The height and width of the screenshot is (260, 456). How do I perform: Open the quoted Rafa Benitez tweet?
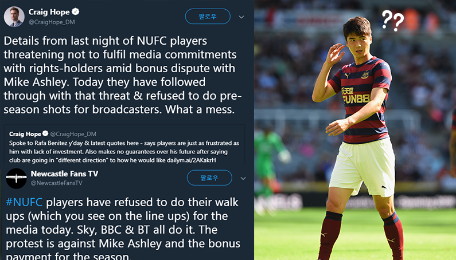pyautogui.click(x=124, y=144)
